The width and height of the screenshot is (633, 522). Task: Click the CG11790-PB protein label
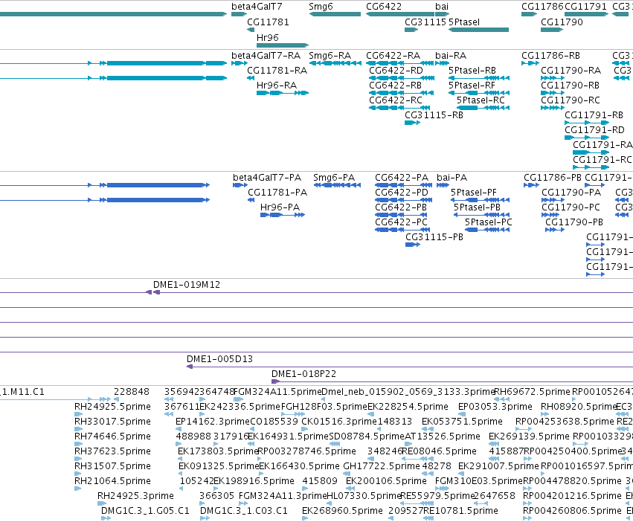(x=574, y=223)
